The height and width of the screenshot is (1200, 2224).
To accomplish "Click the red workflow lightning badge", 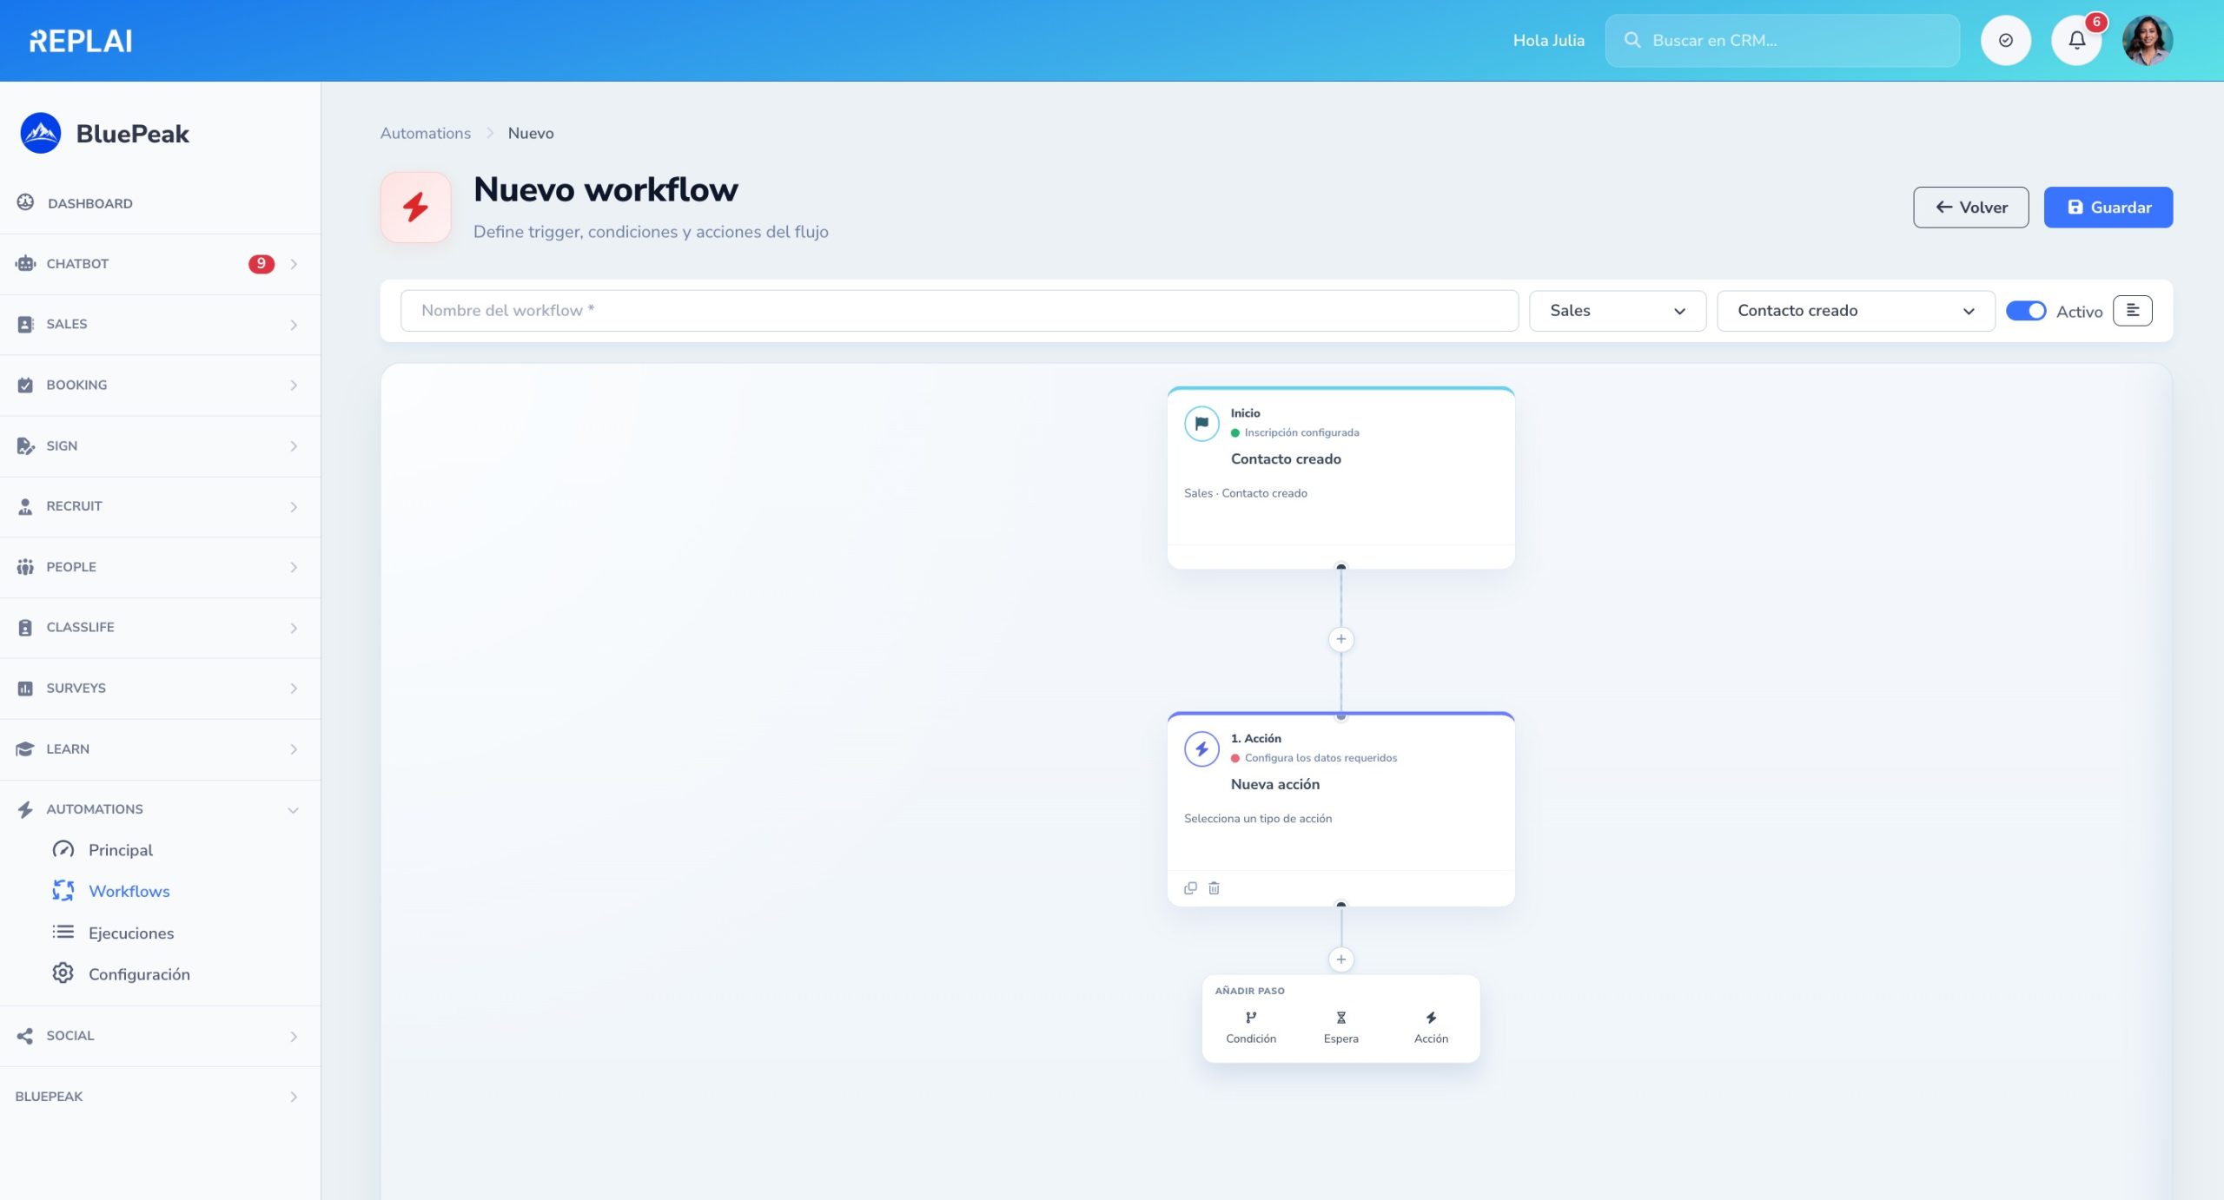I will click(x=415, y=207).
